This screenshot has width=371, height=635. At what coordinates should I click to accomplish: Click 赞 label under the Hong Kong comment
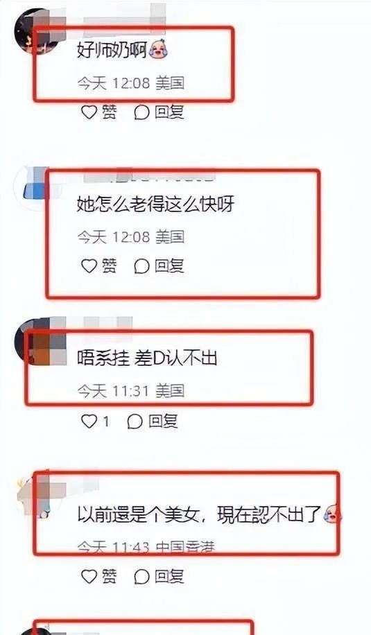(x=109, y=576)
